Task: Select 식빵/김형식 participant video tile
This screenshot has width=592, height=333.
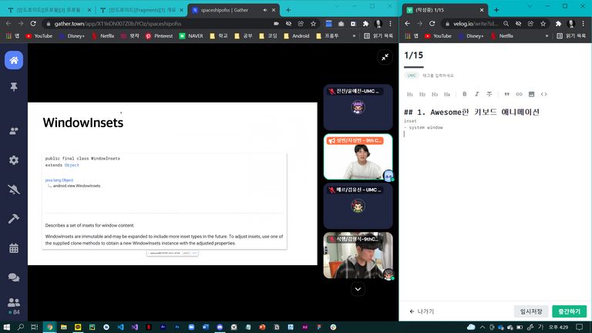Action: pos(358,256)
